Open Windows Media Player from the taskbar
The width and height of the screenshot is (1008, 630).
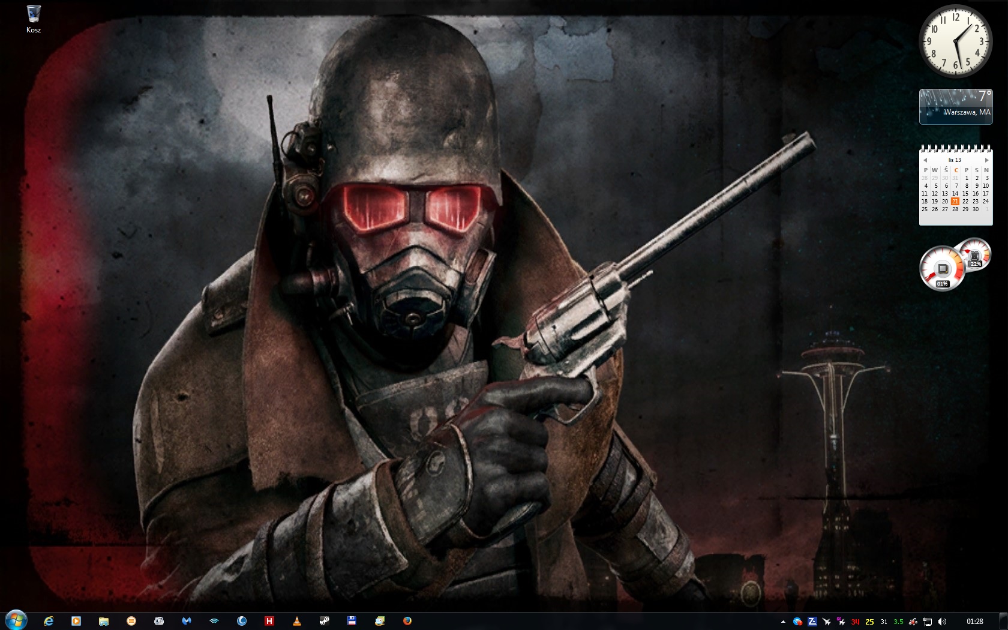point(76,621)
